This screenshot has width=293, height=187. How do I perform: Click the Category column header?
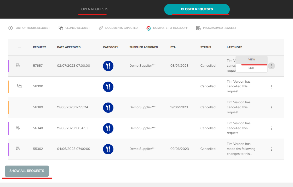(x=111, y=47)
